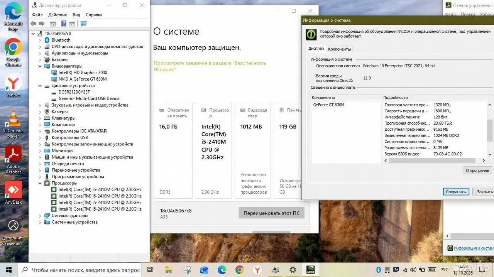Viewport: 494px width, 277px height.
Task: Click the Системные устройства entry
Action: (74, 222)
